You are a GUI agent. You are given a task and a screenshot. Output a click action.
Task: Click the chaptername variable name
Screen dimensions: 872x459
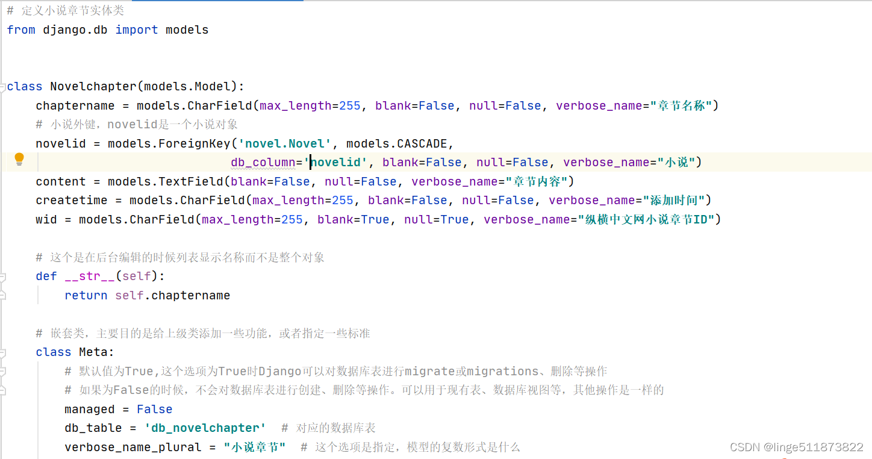tap(75, 105)
